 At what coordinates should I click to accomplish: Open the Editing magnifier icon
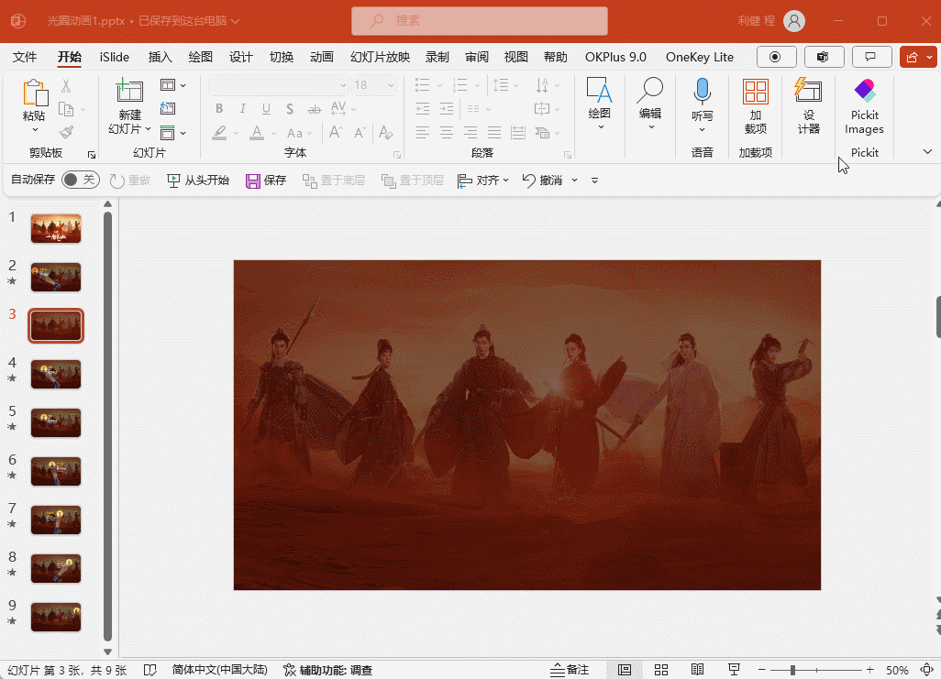pos(650,90)
